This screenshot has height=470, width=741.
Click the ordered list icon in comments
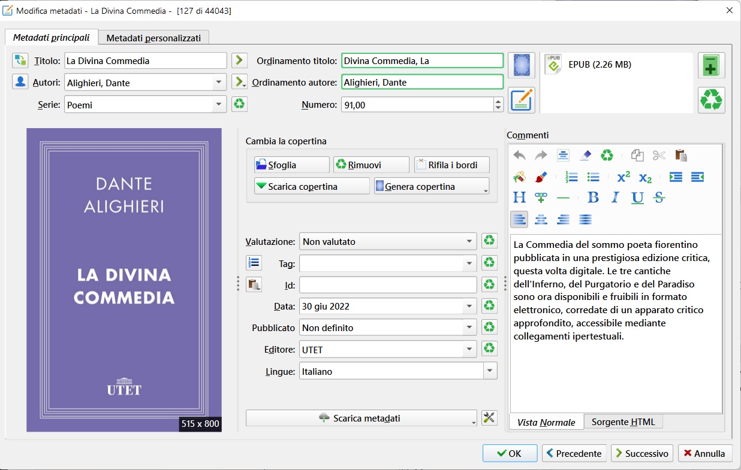coord(571,177)
